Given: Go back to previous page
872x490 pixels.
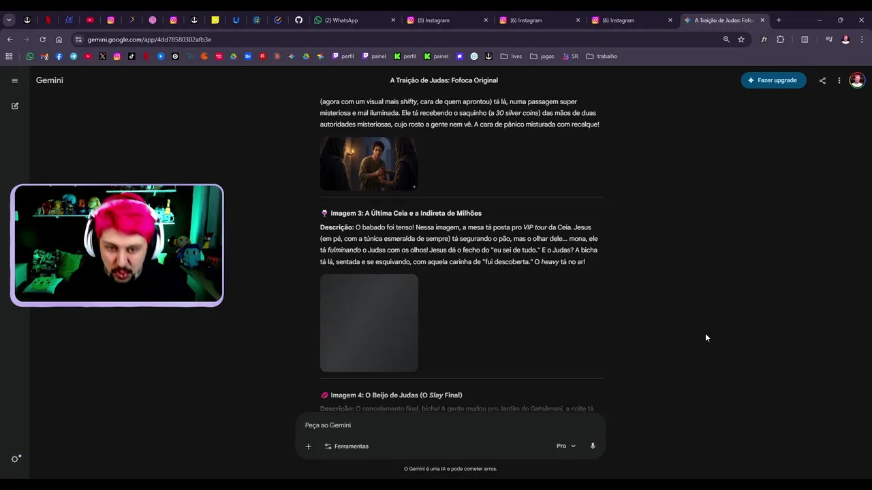Looking at the screenshot, I should [x=10, y=39].
